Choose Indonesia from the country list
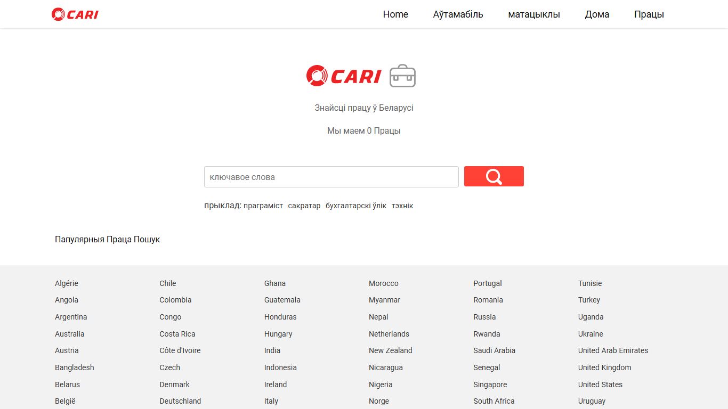The height and width of the screenshot is (409, 728). [280, 367]
